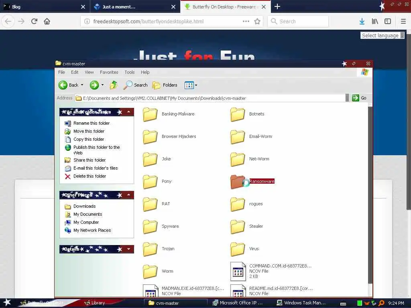Show site information icon in URL bar
The image size is (411, 308).
[x=87, y=21]
